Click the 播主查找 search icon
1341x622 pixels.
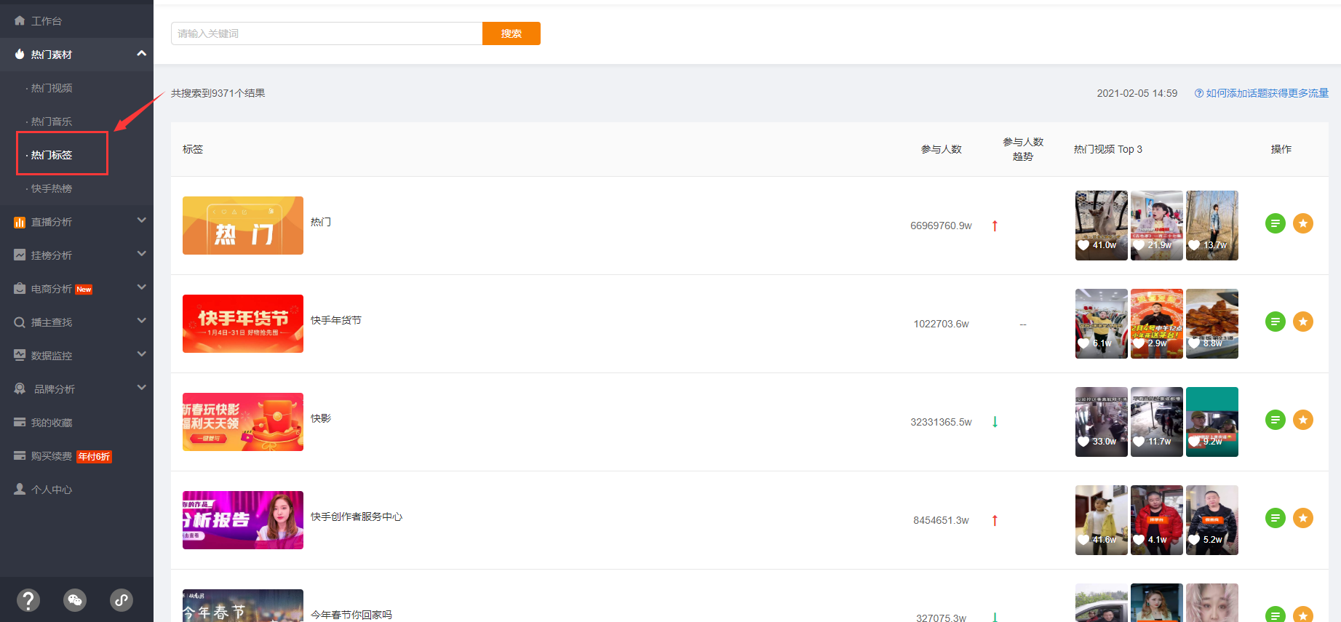[x=20, y=322]
